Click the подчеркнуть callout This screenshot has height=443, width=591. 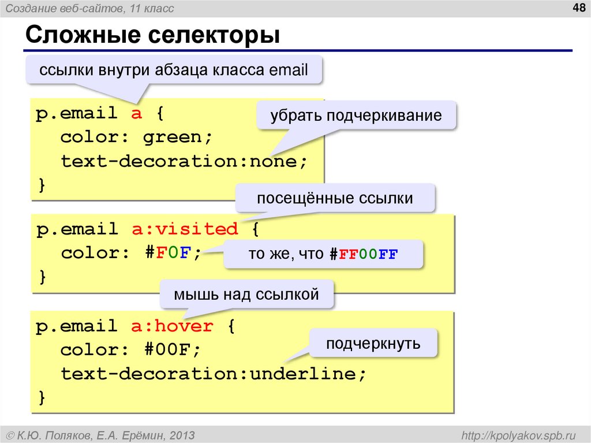(x=374, y=342)
